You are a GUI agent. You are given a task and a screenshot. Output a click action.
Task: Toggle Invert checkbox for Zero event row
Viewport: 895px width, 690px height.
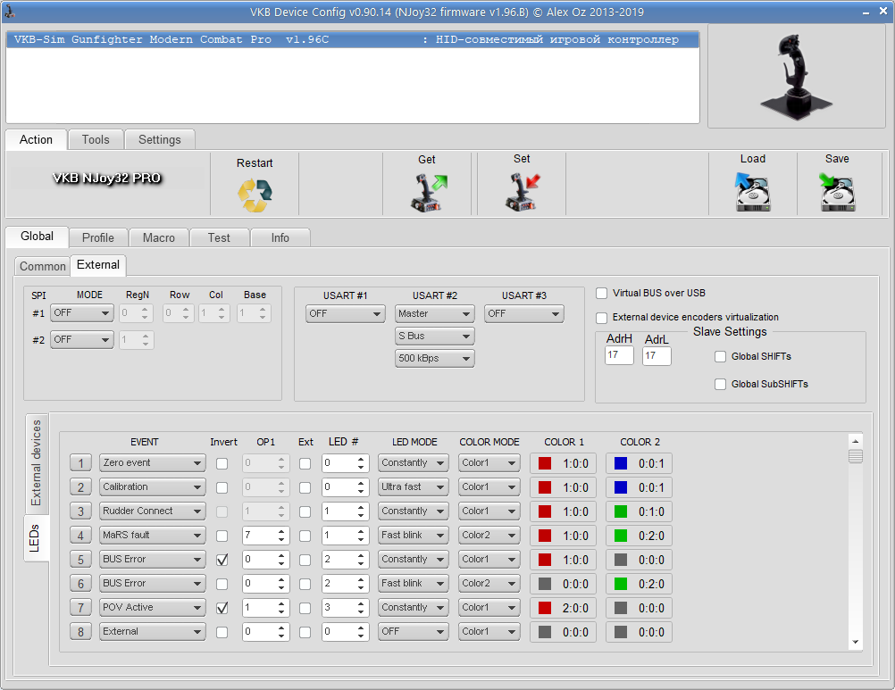(x=222, y=463)
